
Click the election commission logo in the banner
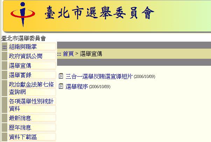[23, 15]
